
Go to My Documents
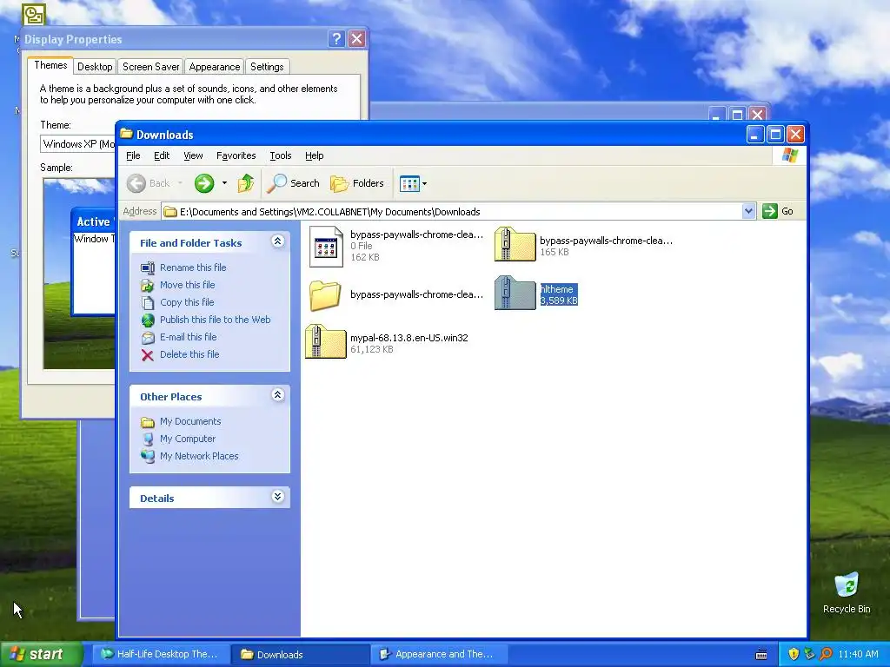pos(190,421)
